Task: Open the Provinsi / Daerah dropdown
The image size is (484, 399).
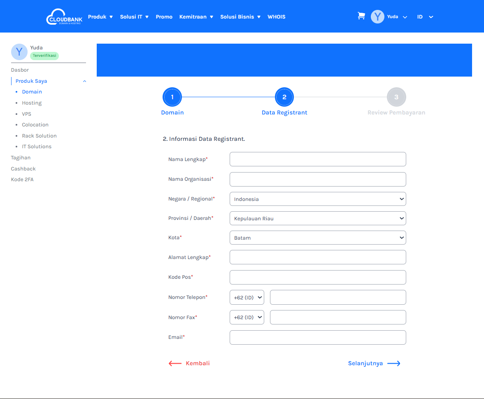Action: 317,218
